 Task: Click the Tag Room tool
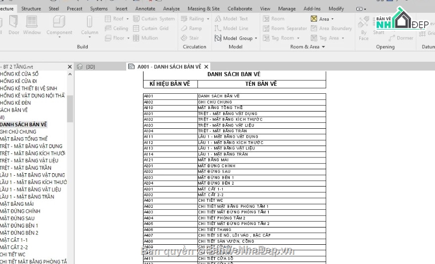pyautogui.click(x=278, y=38)
